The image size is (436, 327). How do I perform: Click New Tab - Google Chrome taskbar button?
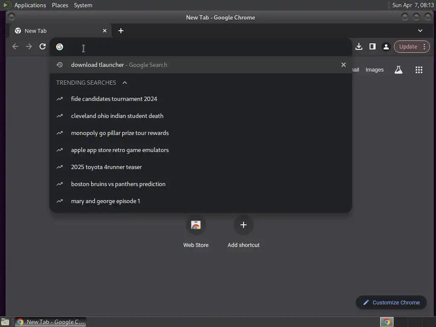pyautogui.click(x=51, y=322)
